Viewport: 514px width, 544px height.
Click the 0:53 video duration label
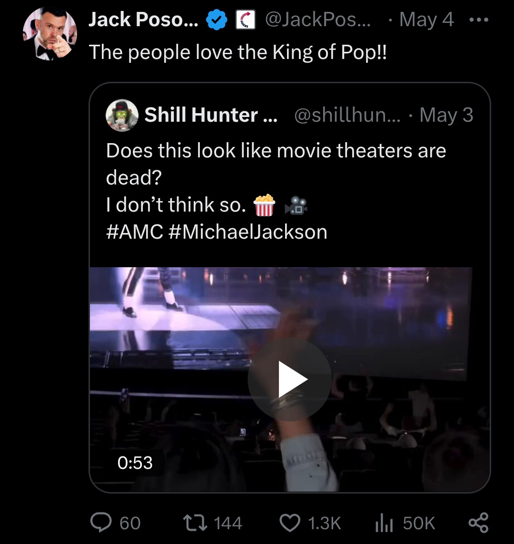(135, 463)
